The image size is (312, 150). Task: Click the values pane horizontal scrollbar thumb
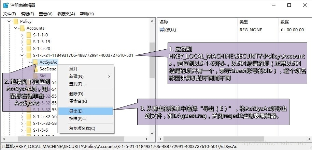(x=213, y=139)
